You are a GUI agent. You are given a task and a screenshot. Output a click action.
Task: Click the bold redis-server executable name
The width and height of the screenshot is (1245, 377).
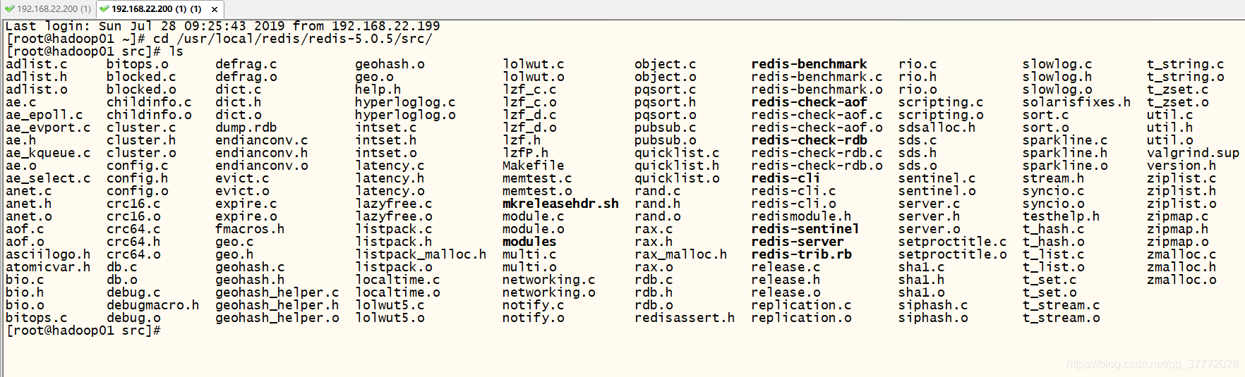coord(798,242)
